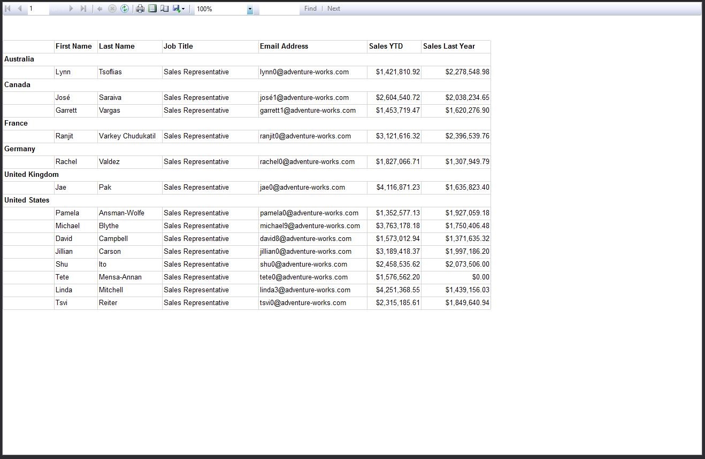Click inside the page number input box
The width and height of the screenshot is (705, 459).
coord(38,9)
